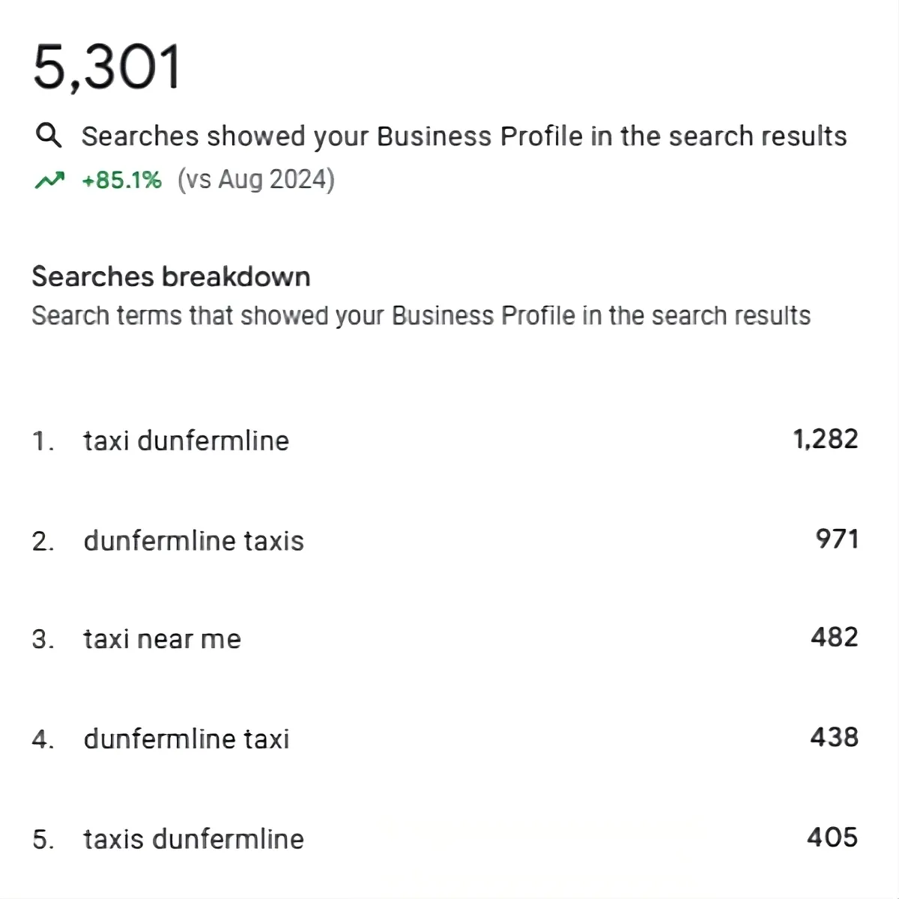Click rank number 5 in the list
The width and height of the screenshot is (899, 899).
tap(43, 840)
